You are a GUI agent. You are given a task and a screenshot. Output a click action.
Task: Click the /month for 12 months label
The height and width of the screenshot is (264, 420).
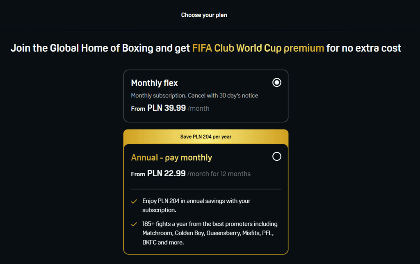click(x=219, y=174)
